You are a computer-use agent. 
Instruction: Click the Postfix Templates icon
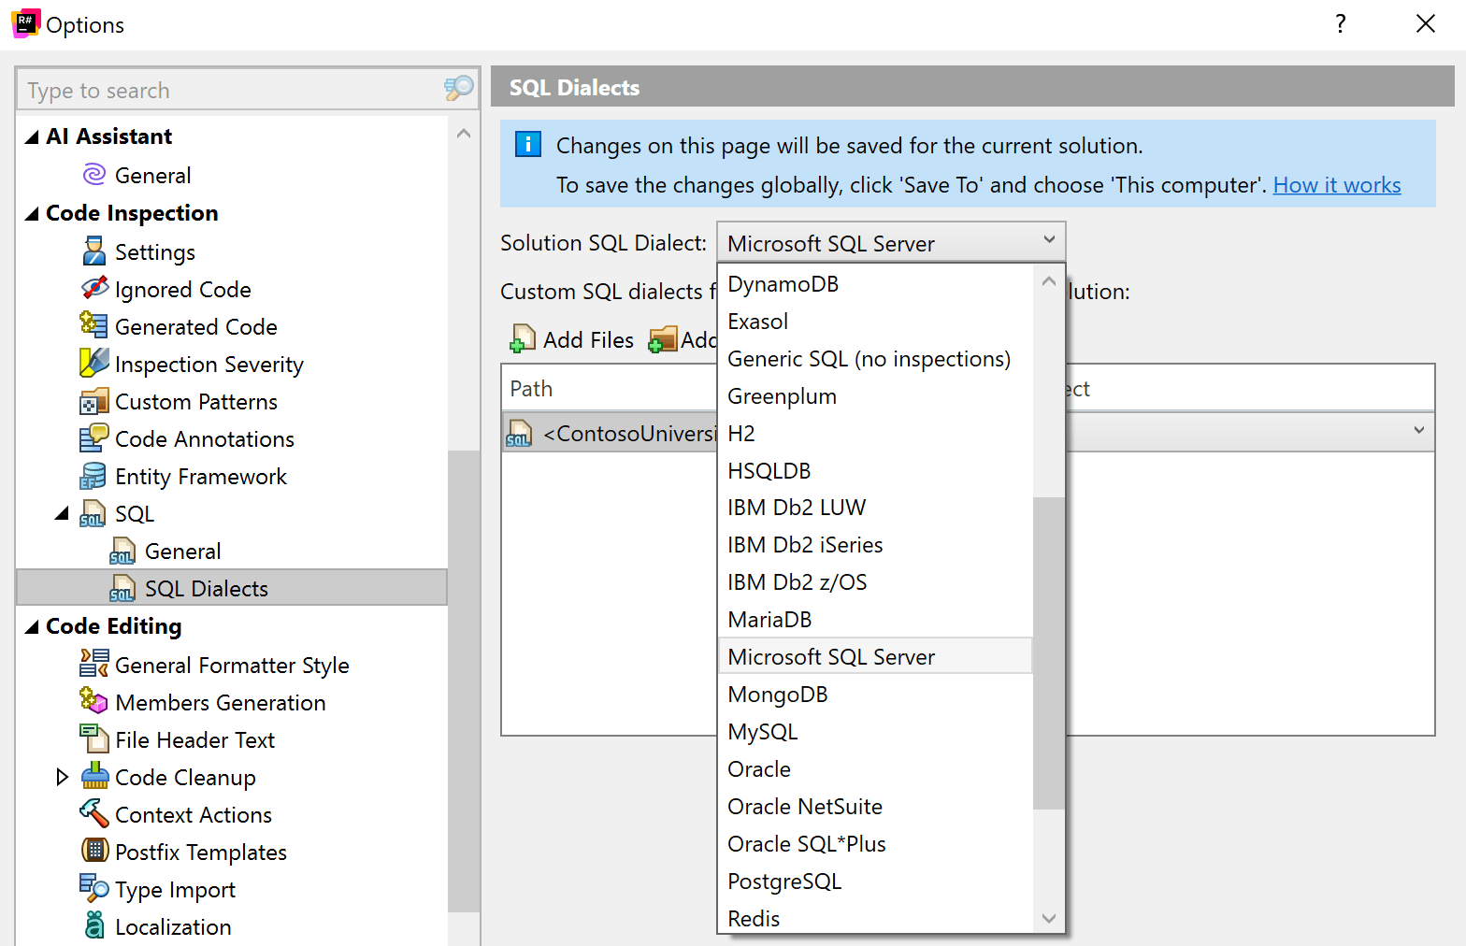point(94,851)
